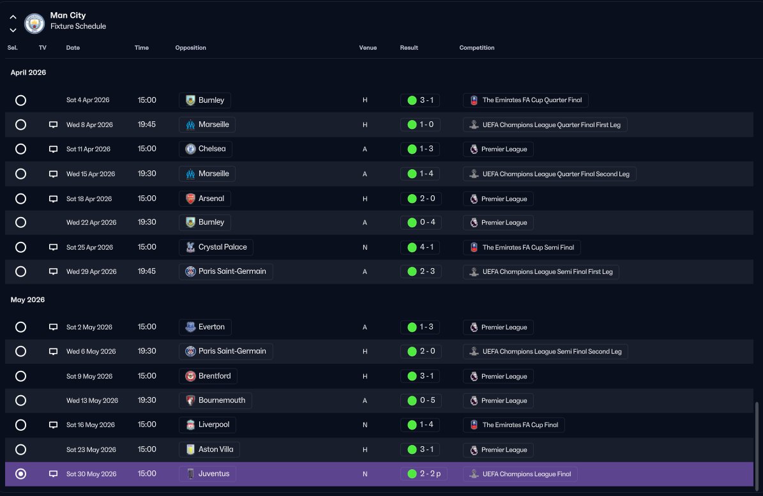View the 1 - 3 result versus Chelsea
763x496 pixels.
[x=420, y=149]
